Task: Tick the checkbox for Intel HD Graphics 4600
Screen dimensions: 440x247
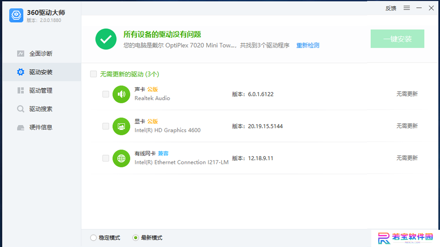Action: coord(106,126)
